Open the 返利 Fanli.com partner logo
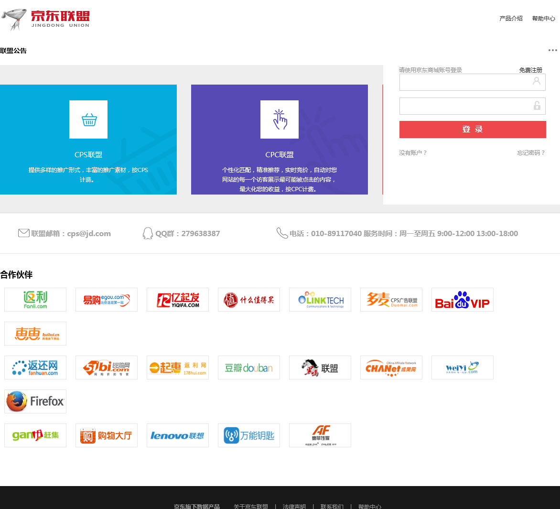The height and width of the screenshot is (509, 560). click(x=35, y=300)
